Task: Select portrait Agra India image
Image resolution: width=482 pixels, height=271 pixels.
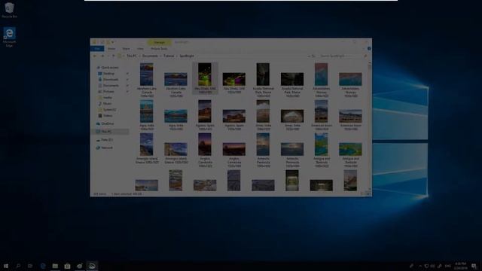Action: click(147, 111)
